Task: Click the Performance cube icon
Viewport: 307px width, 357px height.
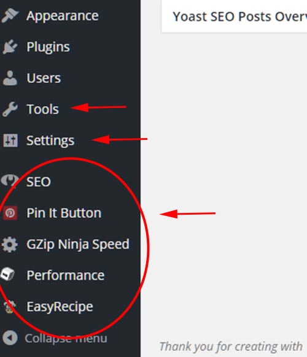Action: (7, 274)
